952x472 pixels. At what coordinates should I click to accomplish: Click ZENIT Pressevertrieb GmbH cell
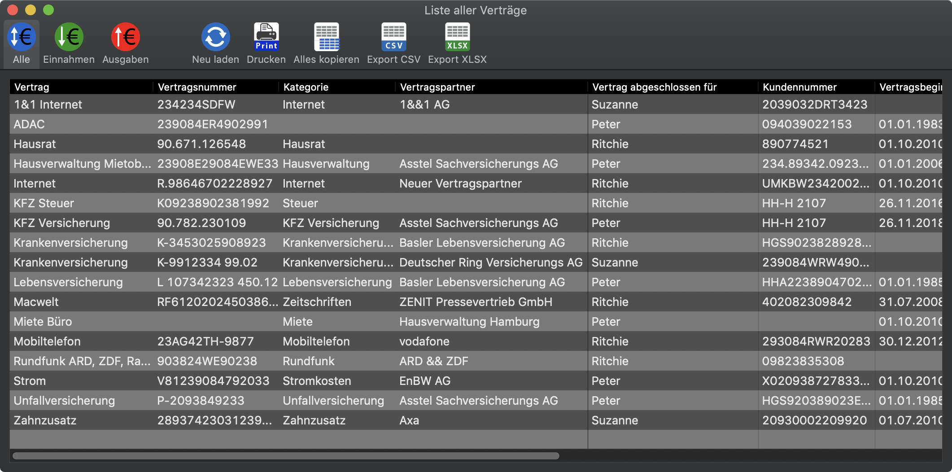coord(476,302)
